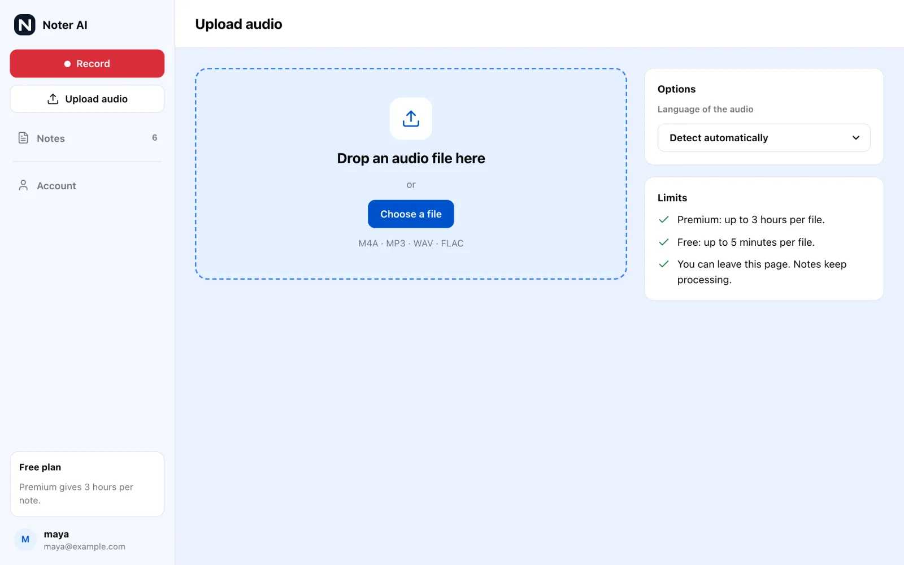
Task: Click the "You can leave this page" note
Action: [762, 272]
